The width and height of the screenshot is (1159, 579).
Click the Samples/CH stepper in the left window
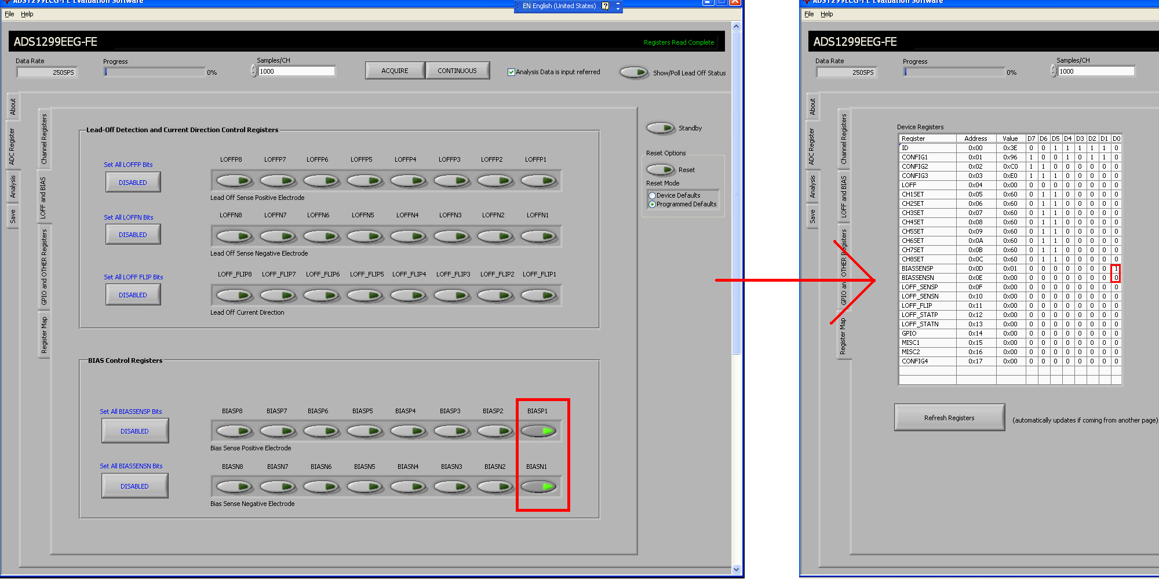254,71
